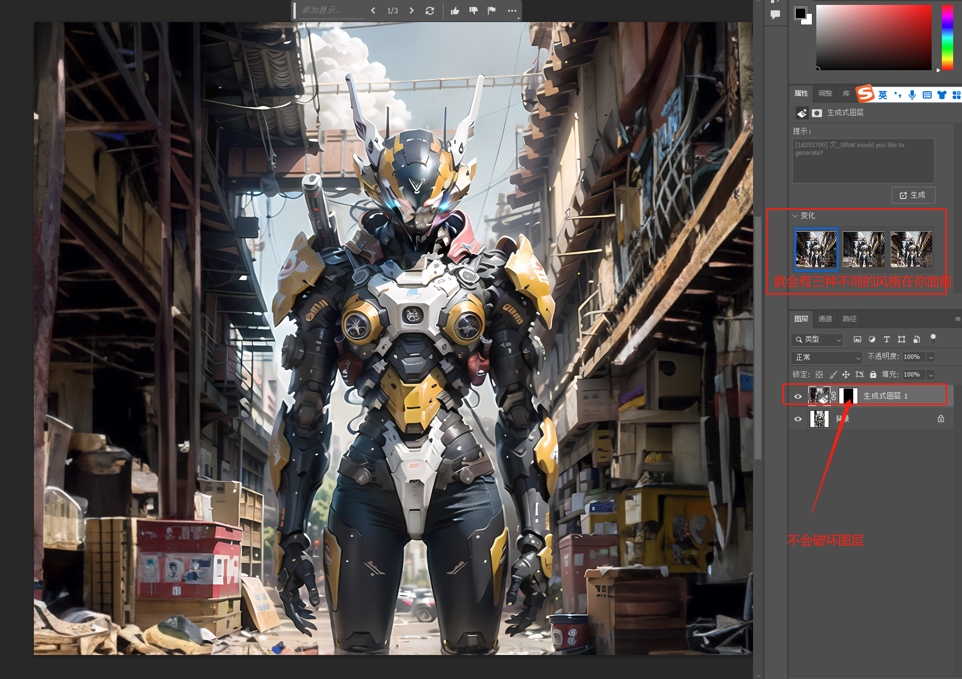Open the opacity 不透明度 dropdown arrow
This screenshot has width=962, height=679.
[931, 357]
